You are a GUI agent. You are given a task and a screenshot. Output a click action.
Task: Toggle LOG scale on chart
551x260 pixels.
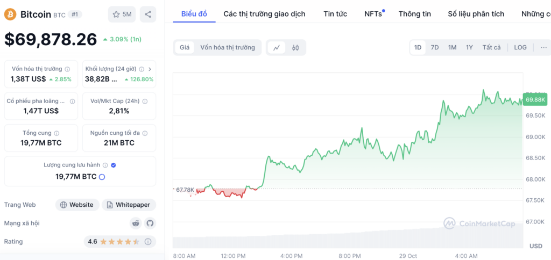520,47
